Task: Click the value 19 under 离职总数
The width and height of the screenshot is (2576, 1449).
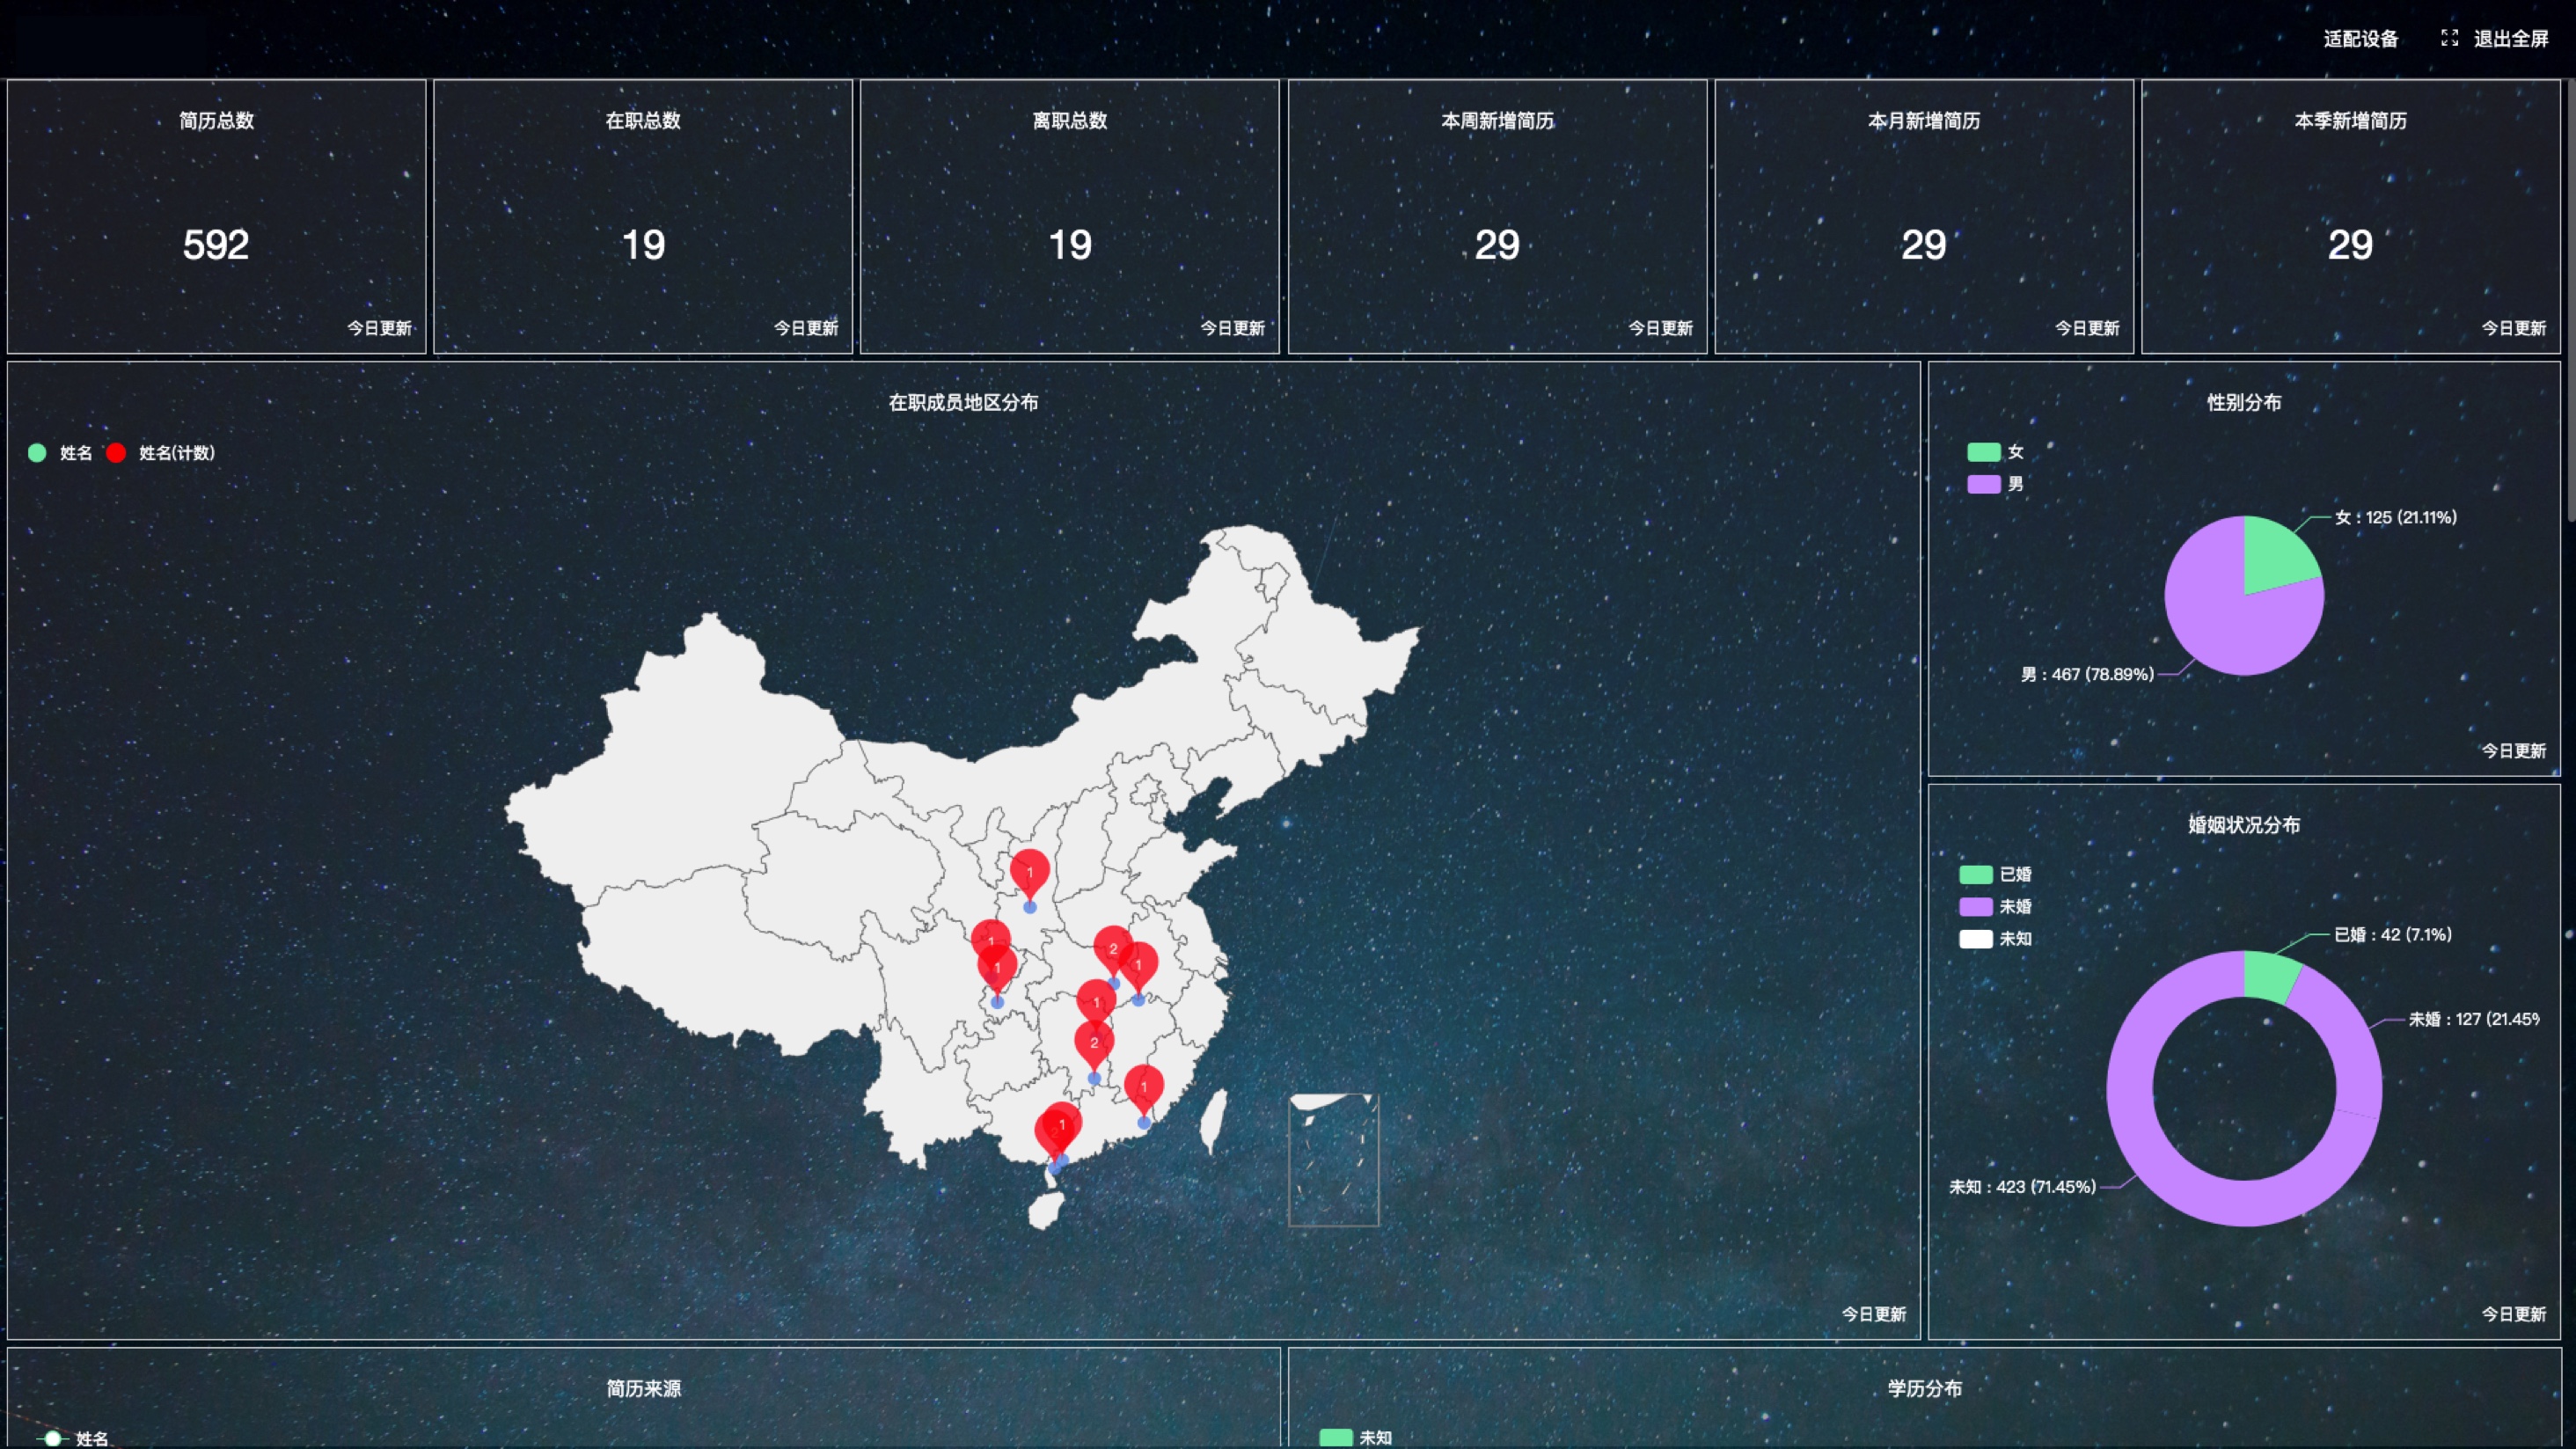Action: pyautogui.click(x=1070, y=245)
